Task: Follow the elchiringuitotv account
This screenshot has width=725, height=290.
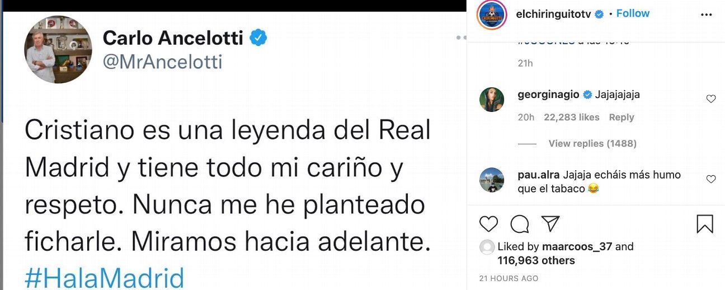Action: tap(633, 13)
